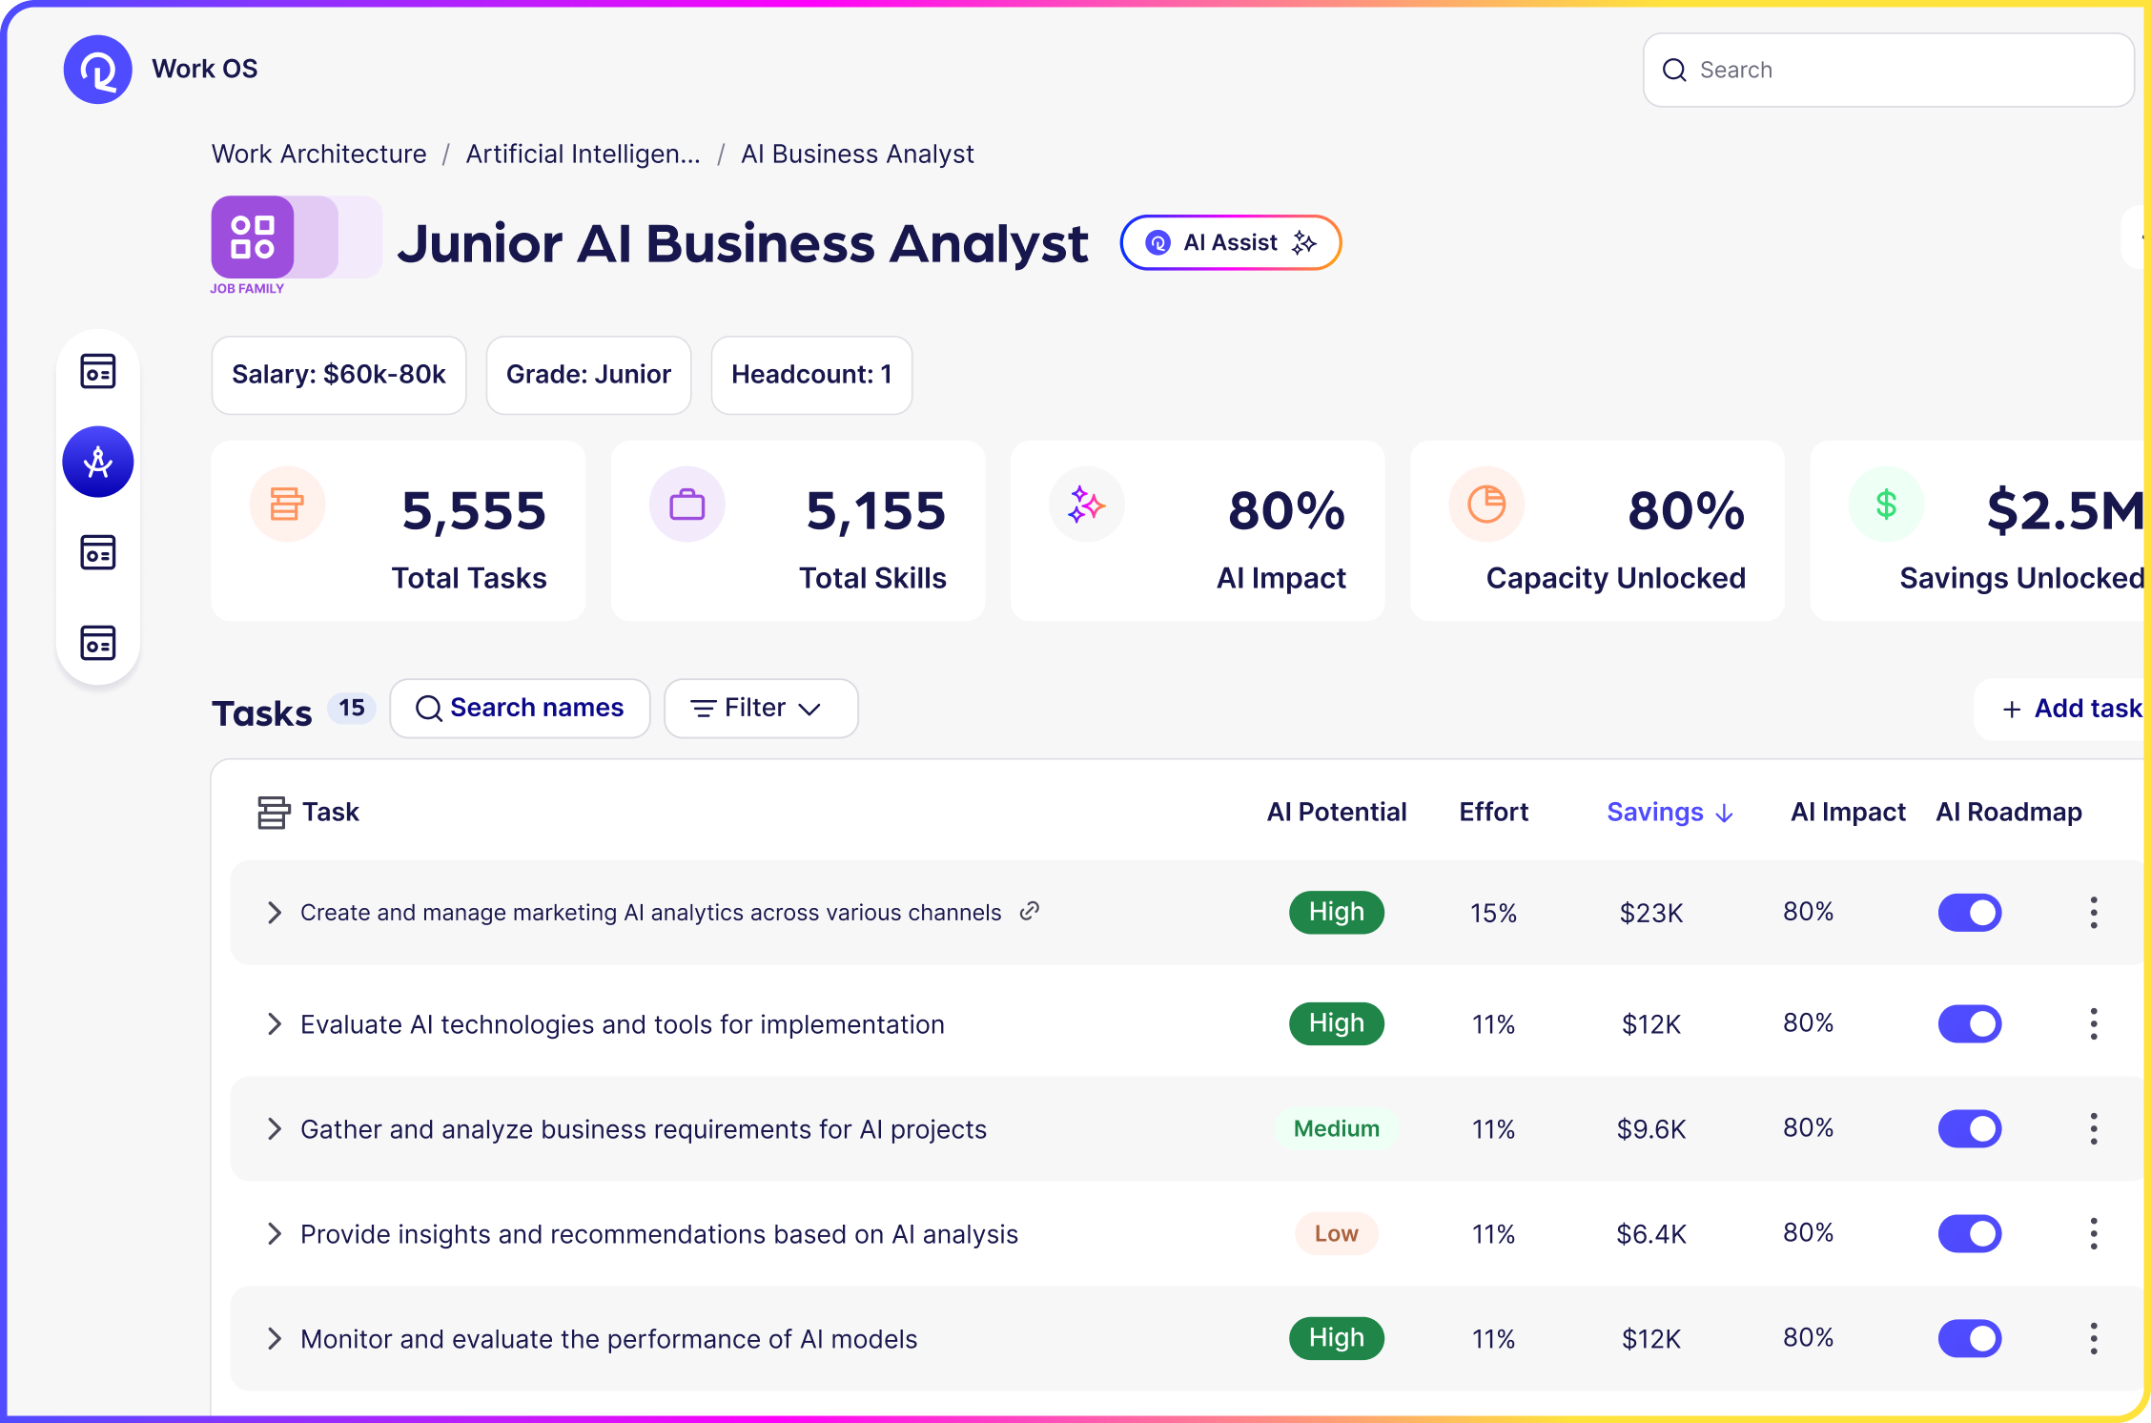Open kebab menu for Monitor AI models row
The width and height of the screenshot is (2151, 1423).
click(2093, 1339)
